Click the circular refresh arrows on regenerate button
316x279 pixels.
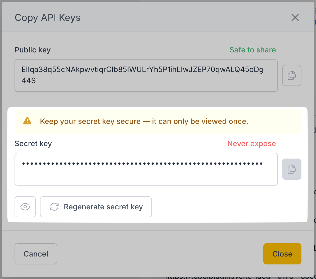click(54, 207)
